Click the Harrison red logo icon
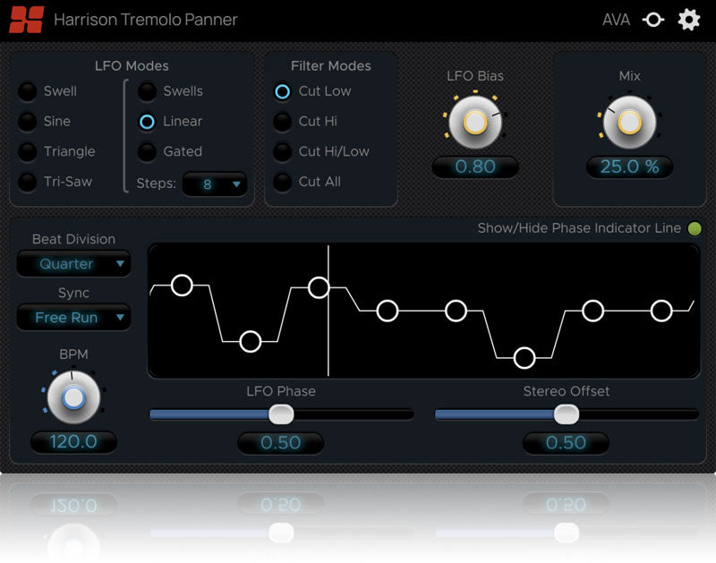The width and height of the screenshot is (716, 563). pos(27,20)
